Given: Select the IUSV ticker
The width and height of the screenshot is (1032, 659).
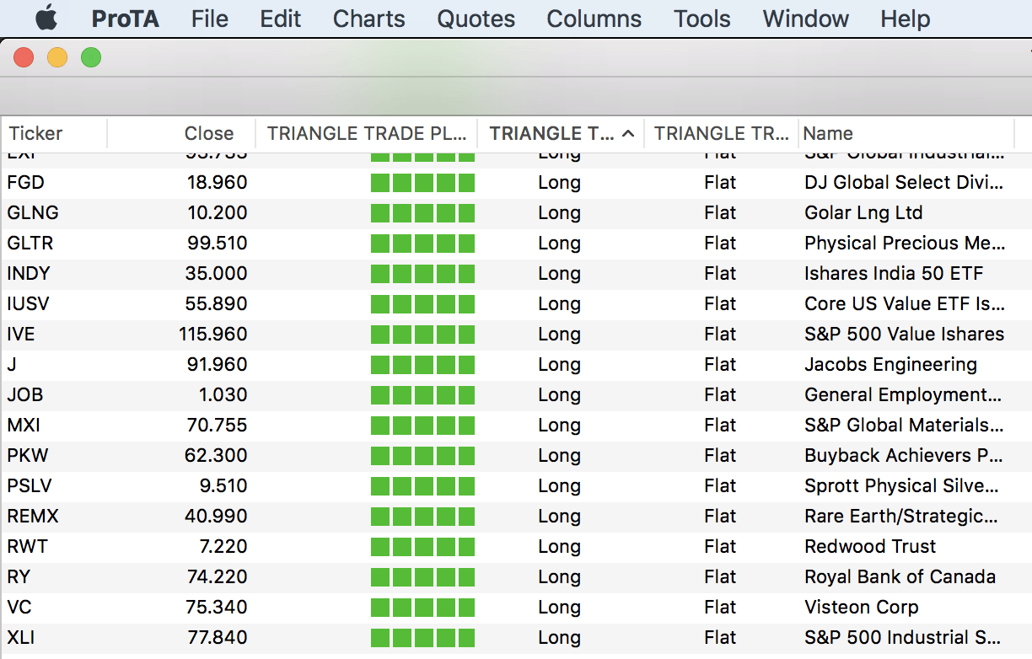Looking at the screenshot, I should click(x=29, y=303).
